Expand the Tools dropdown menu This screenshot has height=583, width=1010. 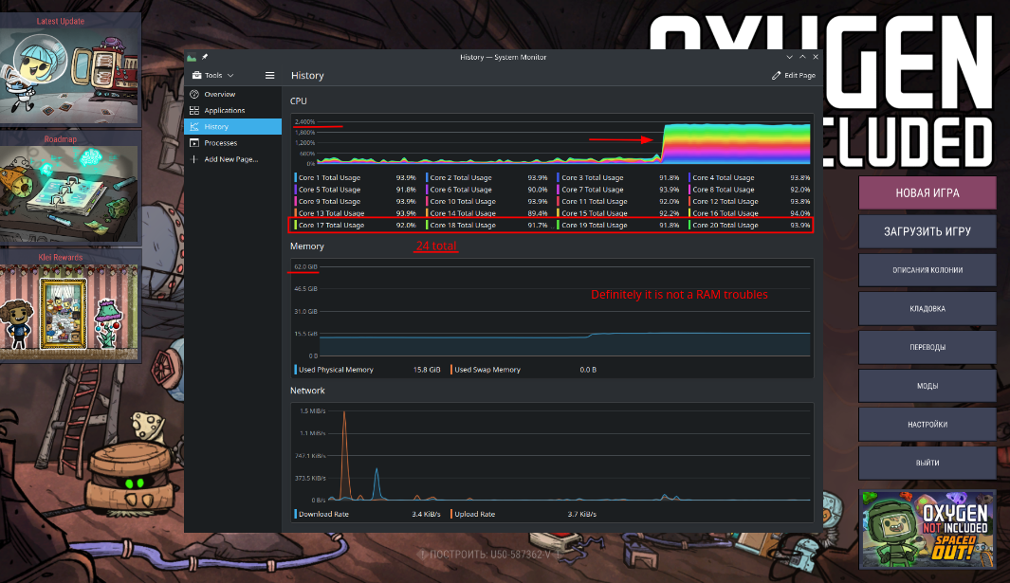click(212, 75)
